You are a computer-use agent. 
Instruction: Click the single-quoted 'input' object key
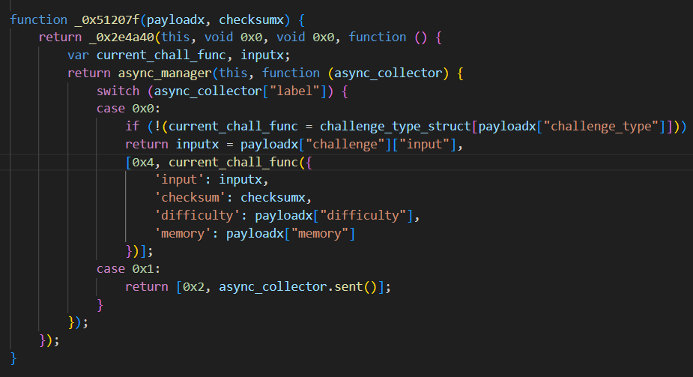coord(180,180)
